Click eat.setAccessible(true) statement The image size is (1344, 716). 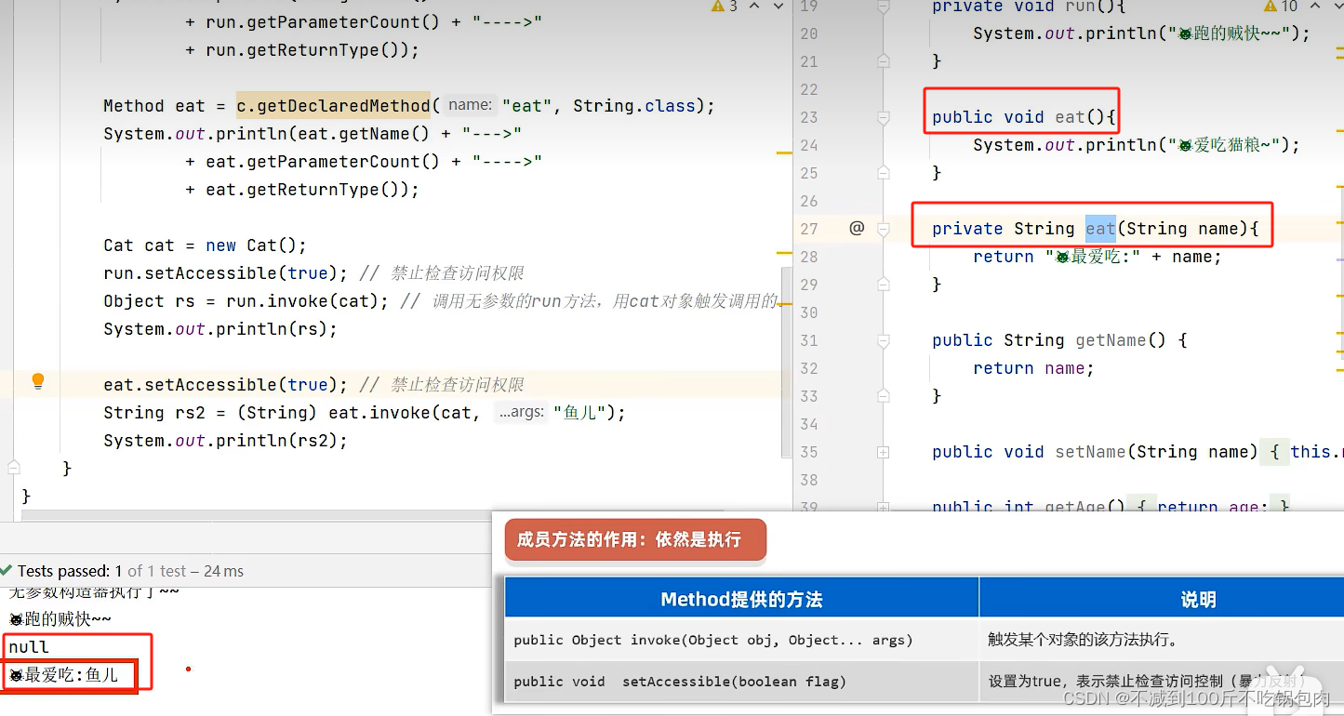click(x=226, y=385)
